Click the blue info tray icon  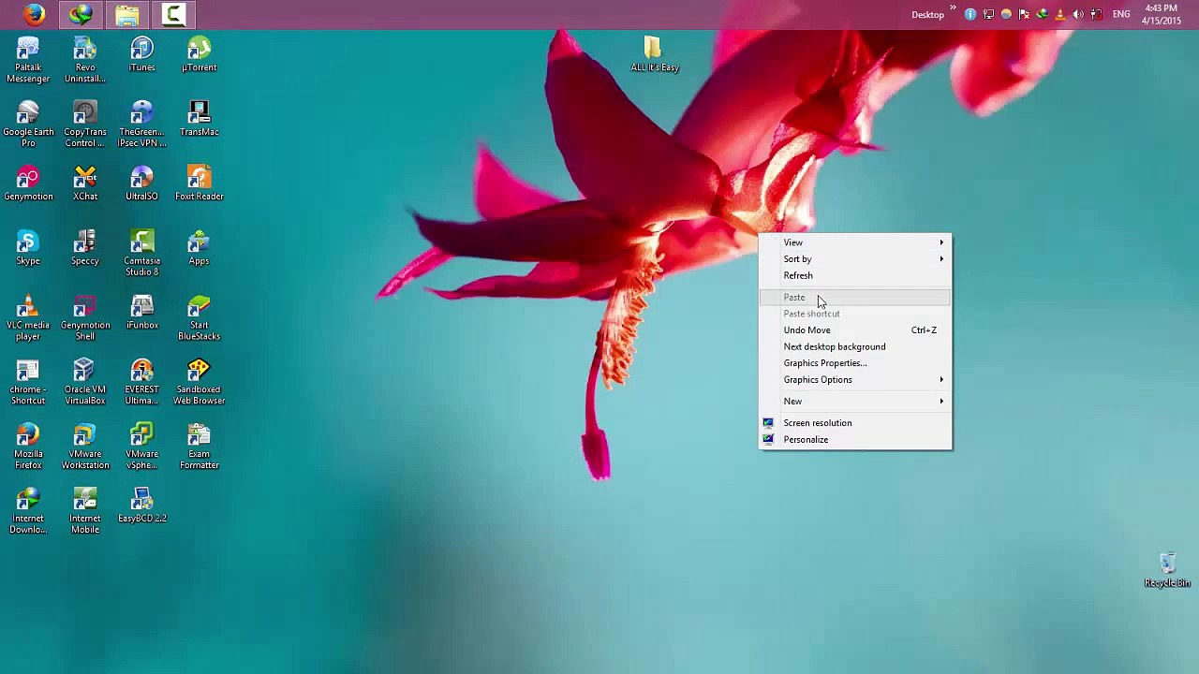970,15
